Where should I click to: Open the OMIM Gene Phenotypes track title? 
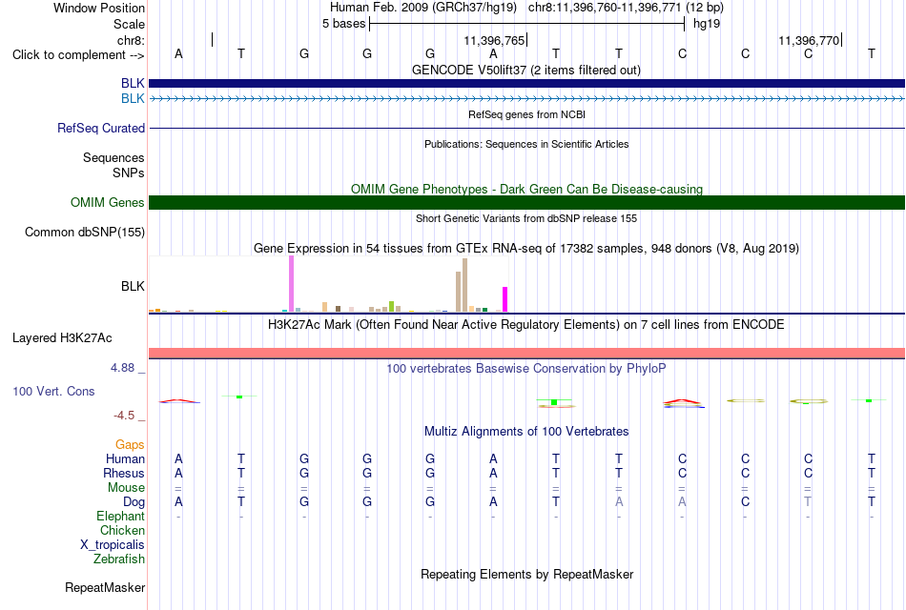(526, 189)
